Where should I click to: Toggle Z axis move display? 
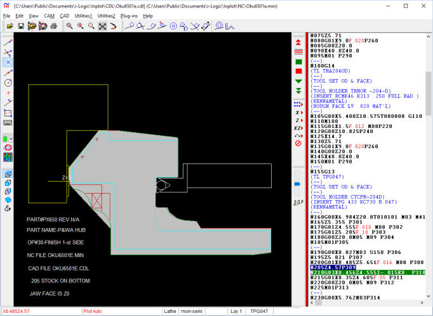[298, 120]
